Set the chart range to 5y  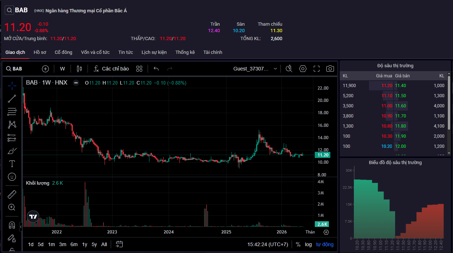pos(94,244)
